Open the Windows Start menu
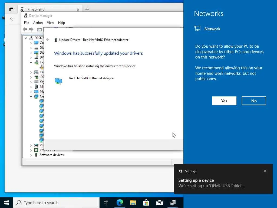Viewport: 277px width, 208px height. tap(6, 203)
